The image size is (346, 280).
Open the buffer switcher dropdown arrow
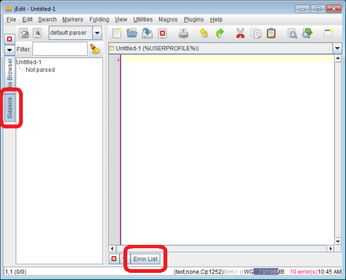[337, 48]
